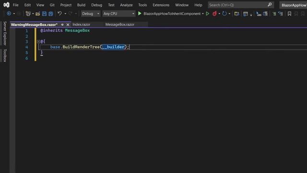
Task: Click the MessageBox type on line 1
Action: pyautogui.click(x=77, y=30)
